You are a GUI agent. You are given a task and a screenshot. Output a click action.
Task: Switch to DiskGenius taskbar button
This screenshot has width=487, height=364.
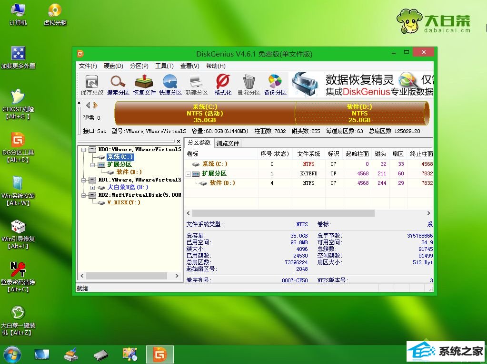point(159,354)
